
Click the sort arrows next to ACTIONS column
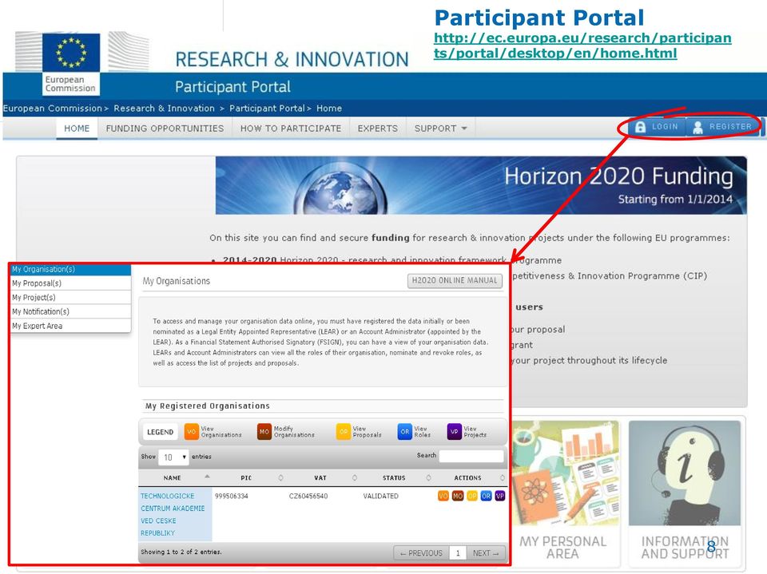point(503,477)
